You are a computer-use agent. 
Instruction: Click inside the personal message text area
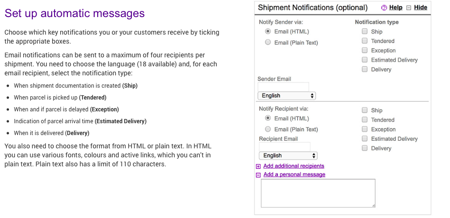click(318, 193)
